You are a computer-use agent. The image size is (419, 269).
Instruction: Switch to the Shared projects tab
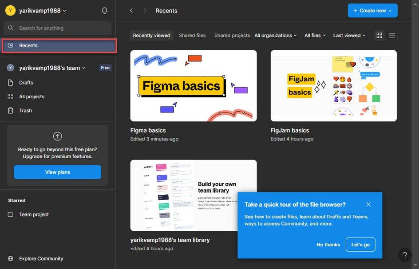(x=232, y=36)
